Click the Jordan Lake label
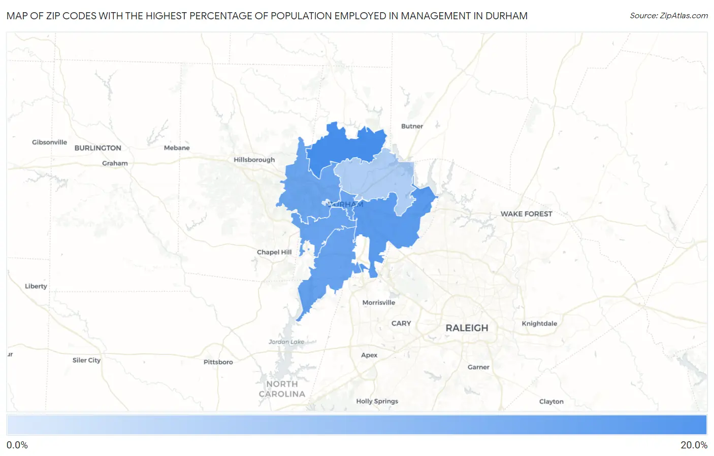714x456 pixels. tap(286, 342)
